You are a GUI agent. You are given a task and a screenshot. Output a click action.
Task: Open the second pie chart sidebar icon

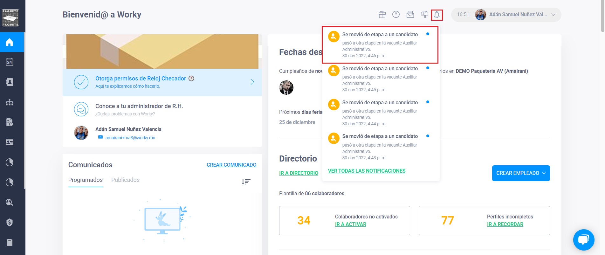(x=10, y=183)
